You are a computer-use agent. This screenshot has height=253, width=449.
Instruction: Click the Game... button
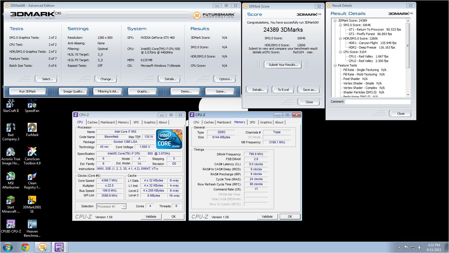click(221, 91)
